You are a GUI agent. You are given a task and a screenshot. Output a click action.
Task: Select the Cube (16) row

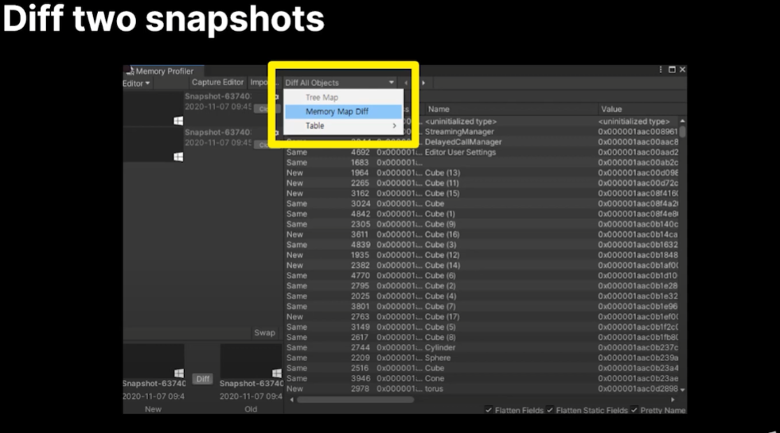482,234
